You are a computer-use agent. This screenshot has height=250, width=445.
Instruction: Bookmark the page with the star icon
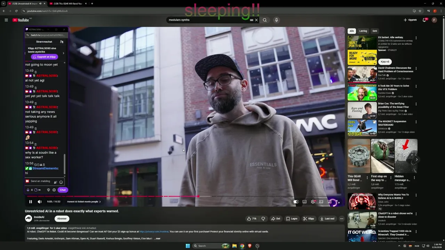[420, 11]
